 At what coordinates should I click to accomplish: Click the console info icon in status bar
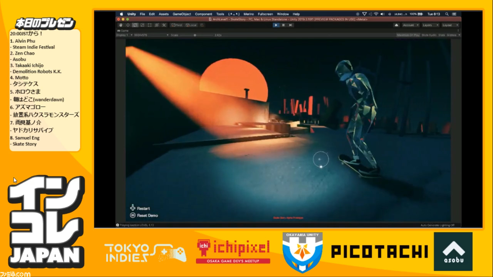[x=117, y=225]
